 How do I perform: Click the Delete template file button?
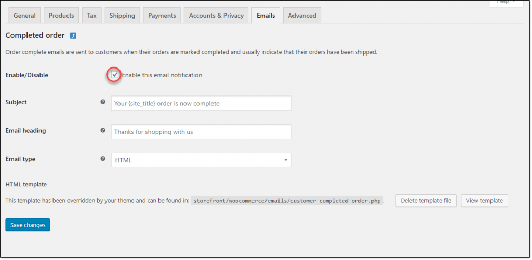pyautogui.click(x=426, y=201)
